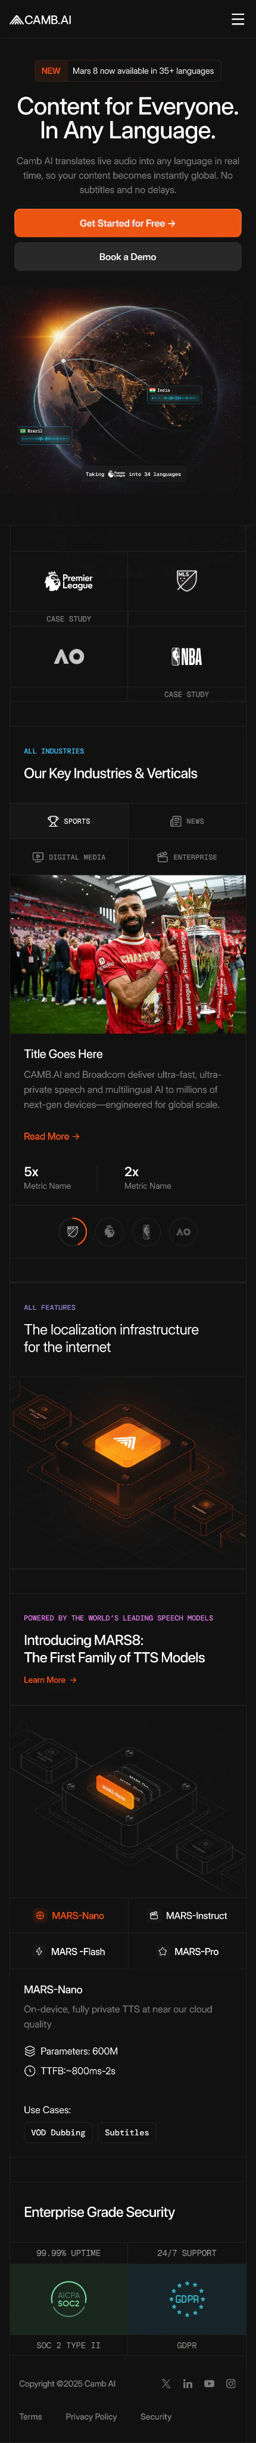Image resolution: width=256 pixels, height=2443 pixels.
Task: Select the MARS-Flash tab
Action: 69,1952
